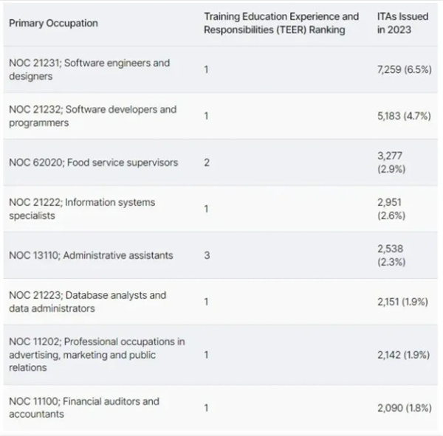
Task: Click the 7,259 (6.5%) ITAs value
Action: click(403, 69)
